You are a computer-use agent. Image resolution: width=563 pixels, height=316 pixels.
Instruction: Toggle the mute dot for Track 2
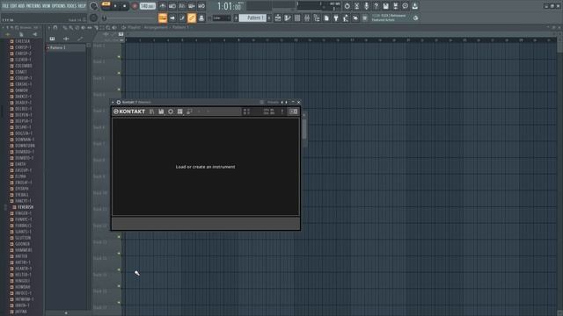[x=119, y=73]
